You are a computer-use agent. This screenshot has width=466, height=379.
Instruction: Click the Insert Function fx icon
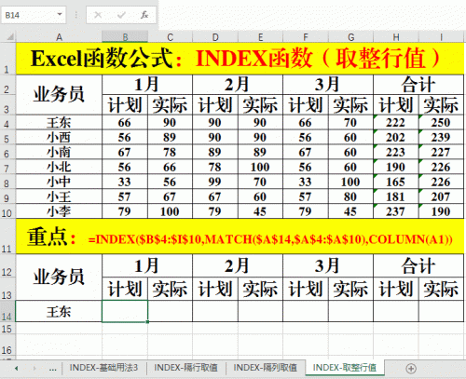click(x=144, y=15)
